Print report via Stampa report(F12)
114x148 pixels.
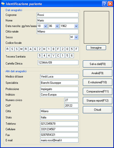pyautogui.click(x=97, y=101)
